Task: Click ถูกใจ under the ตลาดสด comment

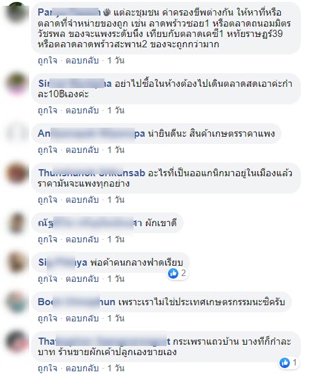Action: click(x=48, y=110)
